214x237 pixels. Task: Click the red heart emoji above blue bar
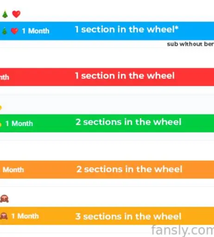16,14
